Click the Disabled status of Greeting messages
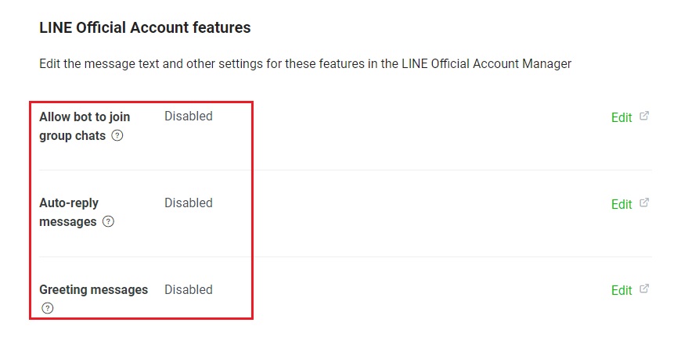 (x=188, y=289)
